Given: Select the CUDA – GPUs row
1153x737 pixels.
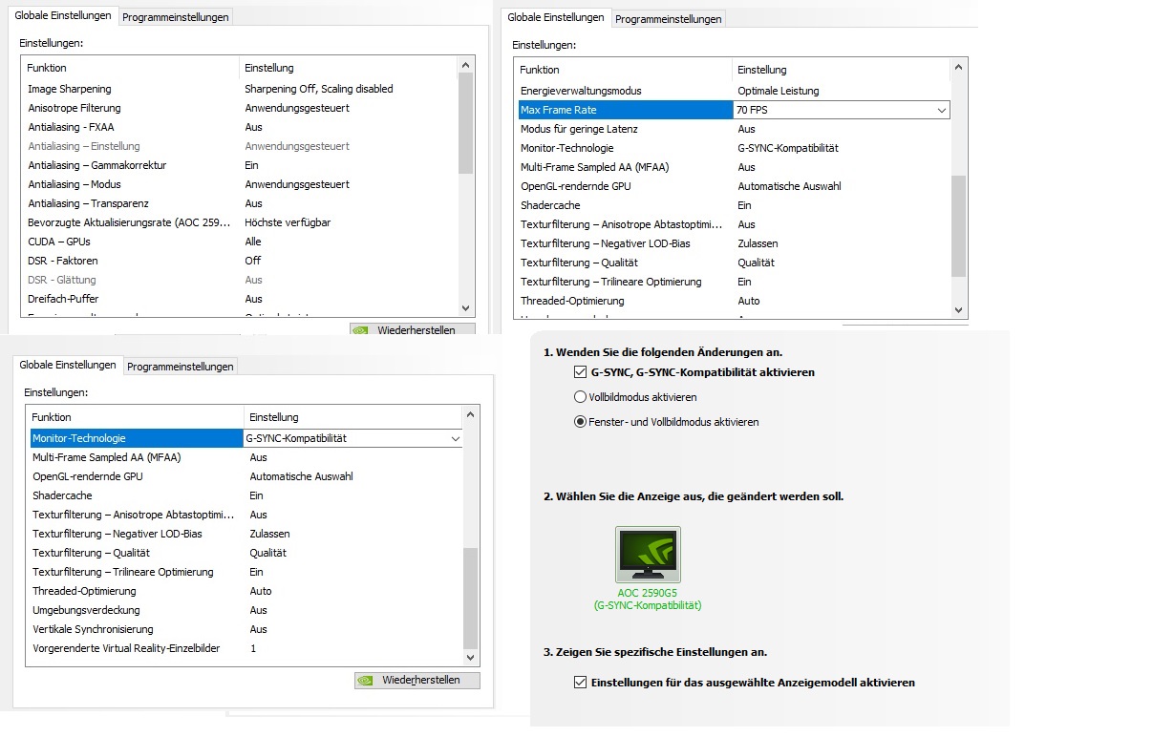Looking at the screenshot, I should [x=240, y=242].
